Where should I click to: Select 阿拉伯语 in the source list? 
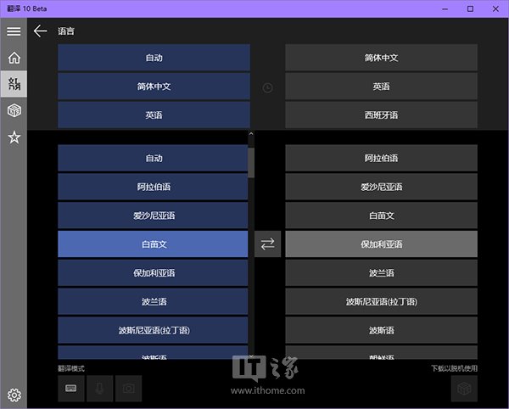[x=153, y=187]
